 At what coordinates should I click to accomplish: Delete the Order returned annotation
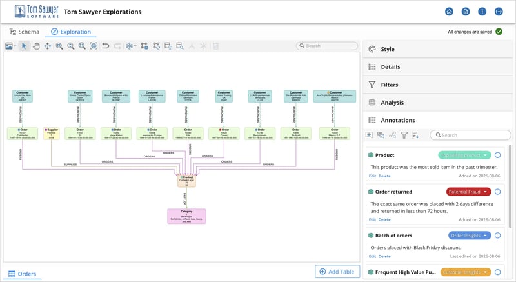point(384,220)
